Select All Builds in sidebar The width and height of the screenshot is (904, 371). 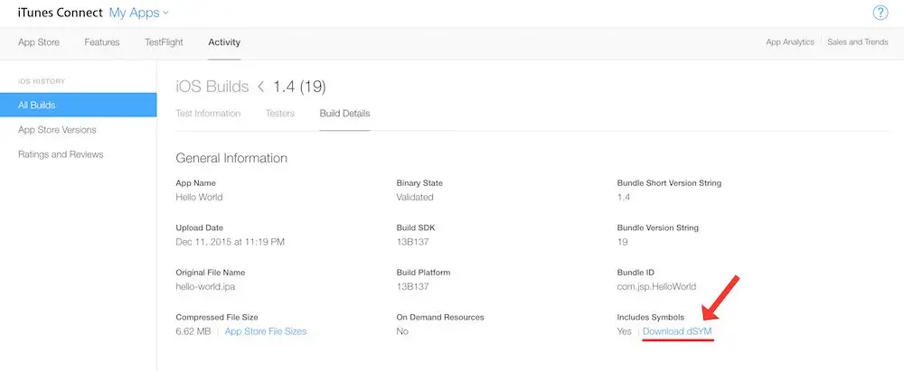(79, 105)
